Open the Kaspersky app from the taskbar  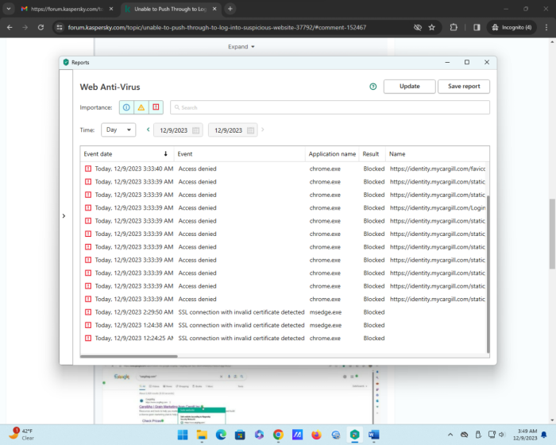pyautogui.click(x=354, y=435)
